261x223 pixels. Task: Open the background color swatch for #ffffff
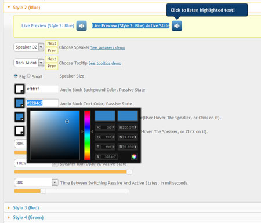20,89
